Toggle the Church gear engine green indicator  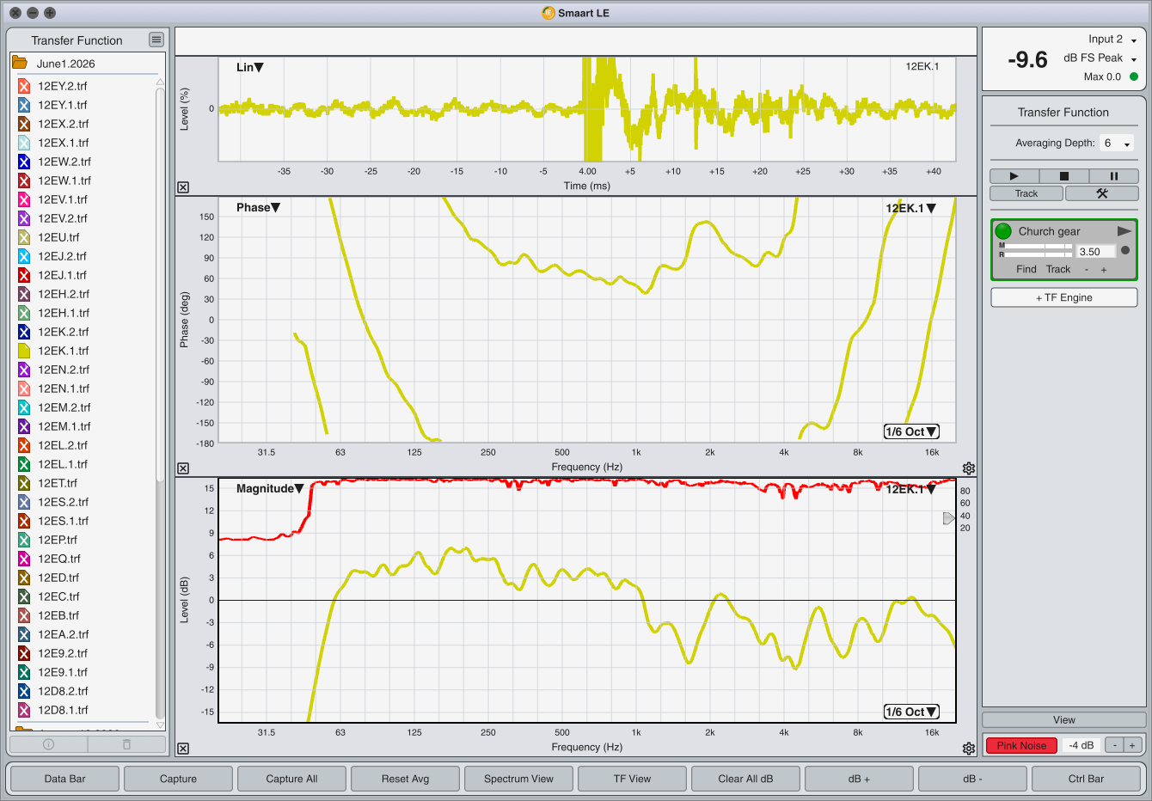1003,231
